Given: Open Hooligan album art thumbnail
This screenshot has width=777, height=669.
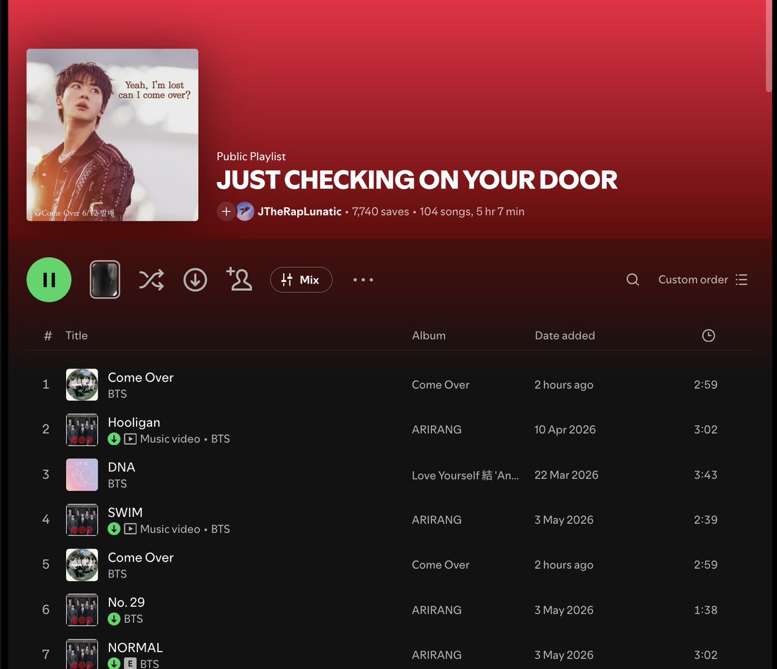Looking at the screenshot, I should pyautogui.click(x=82, y=429).
